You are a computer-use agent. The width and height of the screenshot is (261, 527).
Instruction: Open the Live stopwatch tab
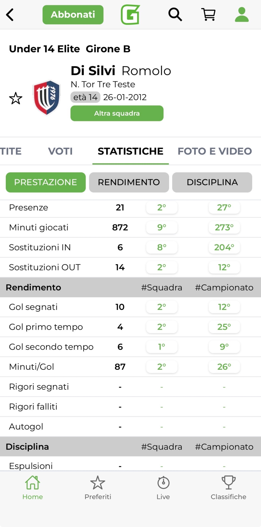tap(163, 488)
